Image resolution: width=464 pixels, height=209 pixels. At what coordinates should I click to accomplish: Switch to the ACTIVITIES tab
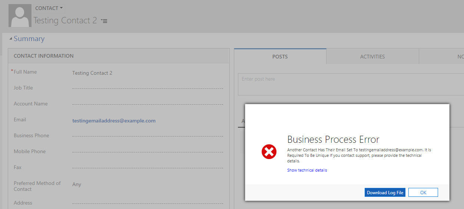point(372,57)
